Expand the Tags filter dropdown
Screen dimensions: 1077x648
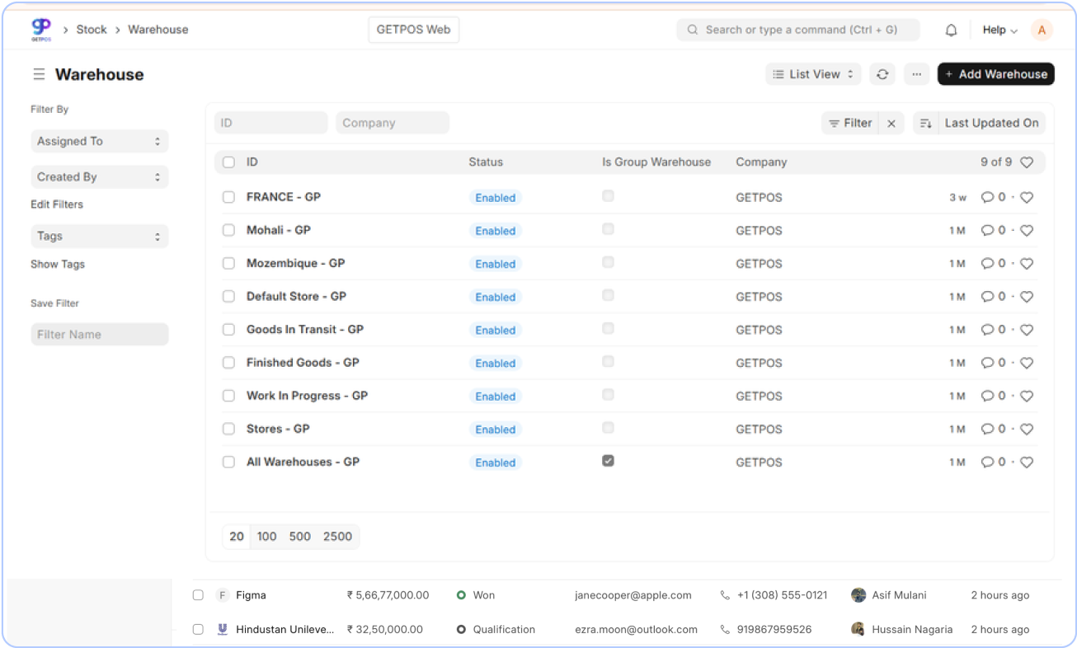click(99, 237)
